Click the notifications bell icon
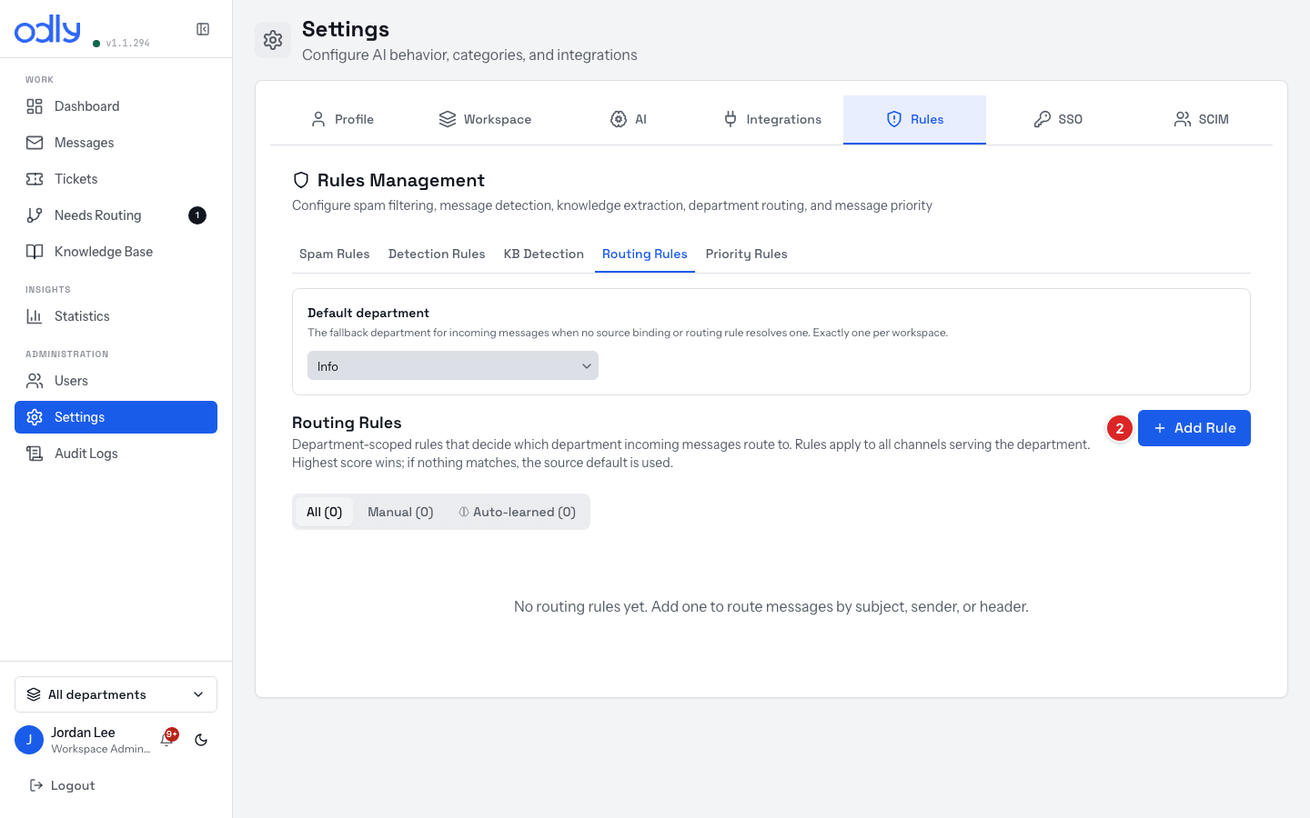The height and width of the screenshot is (818, 1310). [166, 740]
